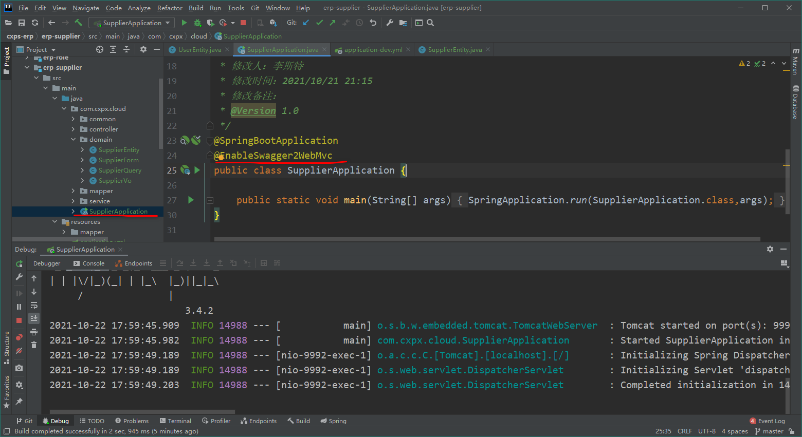Toggle the Favorites tool window button

(x=6, y=392)
